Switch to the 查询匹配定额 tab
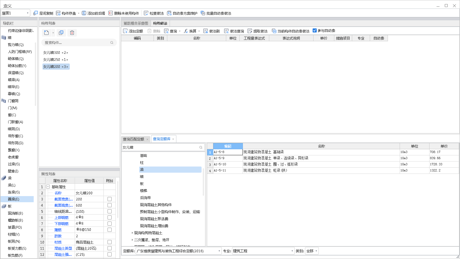 coord(134,139)
